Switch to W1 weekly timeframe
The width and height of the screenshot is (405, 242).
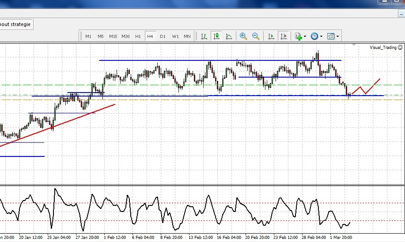(175, 36)
